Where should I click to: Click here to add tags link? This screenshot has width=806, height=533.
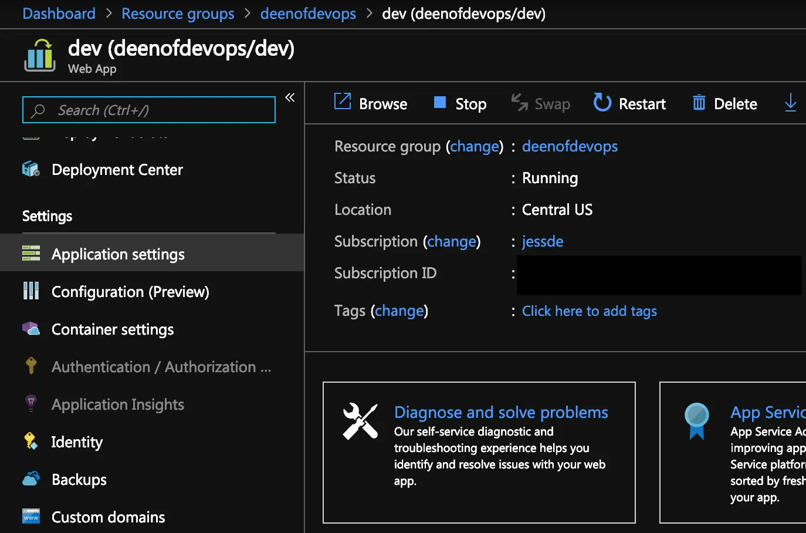[x=590, y=311]
